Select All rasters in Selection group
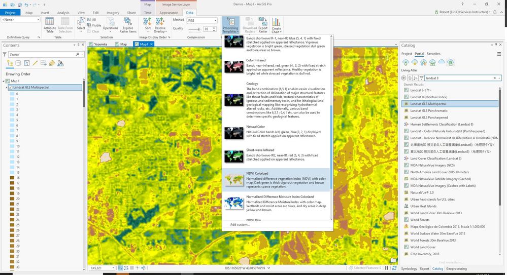Screen dimensions: 507x275 point(91,20)
